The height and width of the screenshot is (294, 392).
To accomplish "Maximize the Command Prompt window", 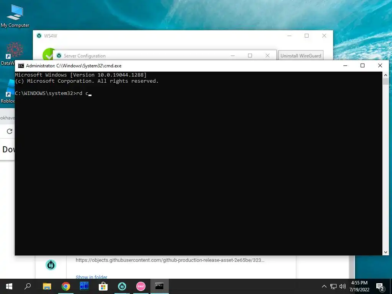I will coord(363,65).
